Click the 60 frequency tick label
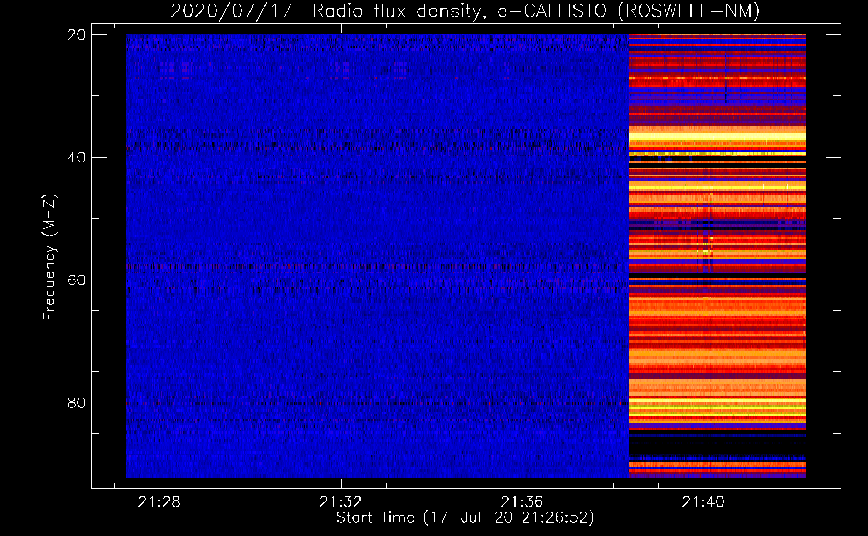The width and height of the screenshot is (868, 536). click(77, 280)
